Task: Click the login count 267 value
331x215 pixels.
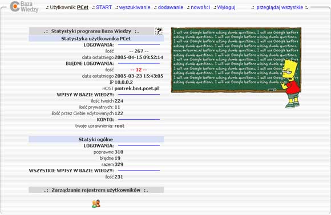Action: click(x=139, y=51)
